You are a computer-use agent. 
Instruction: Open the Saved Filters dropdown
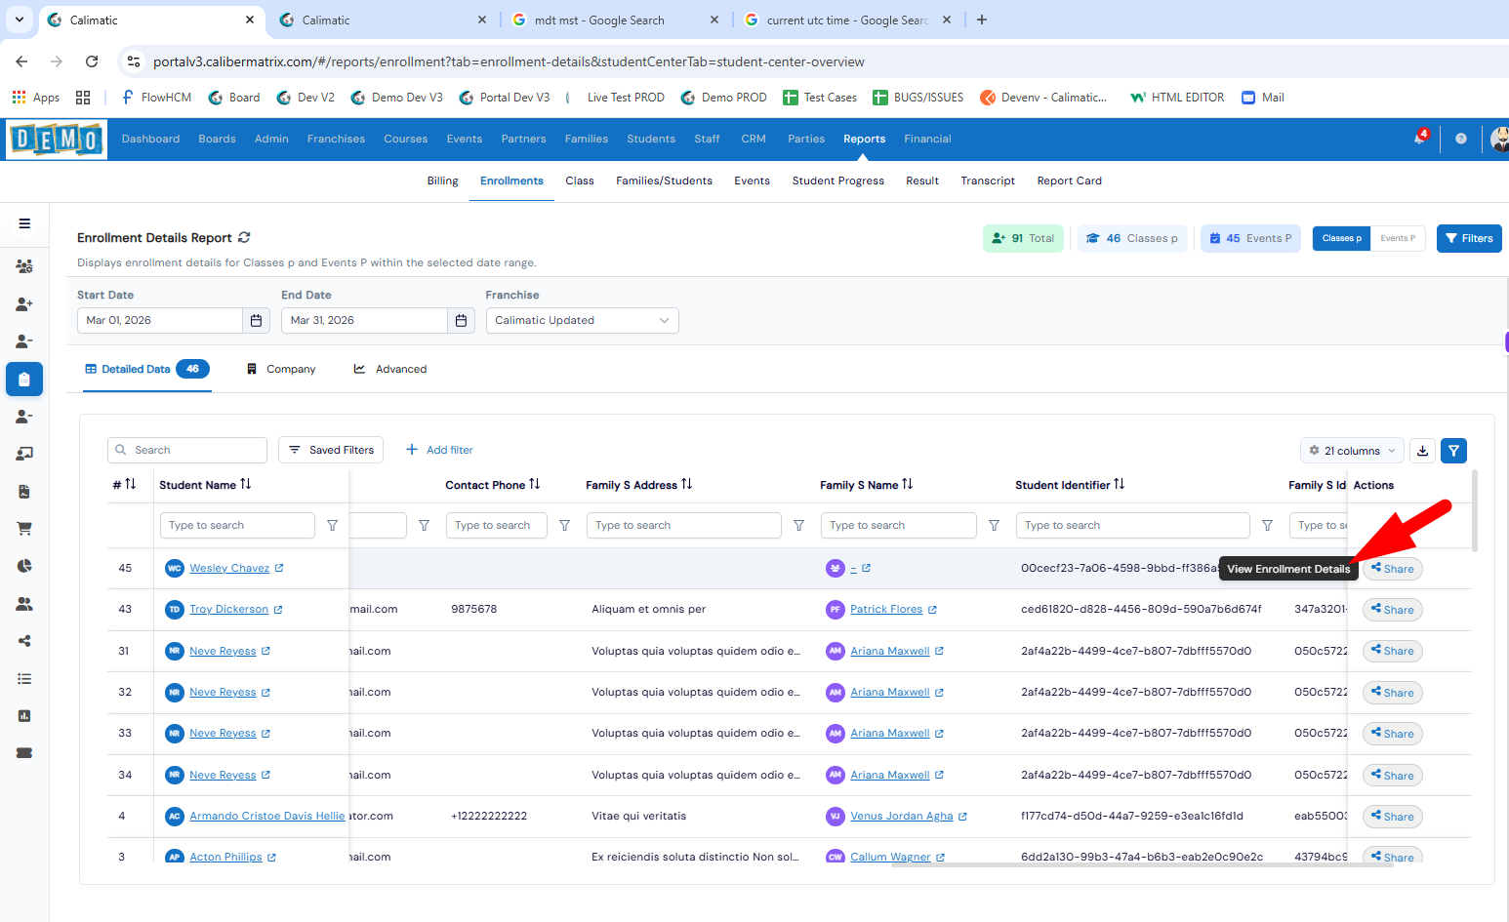[331, 450]
